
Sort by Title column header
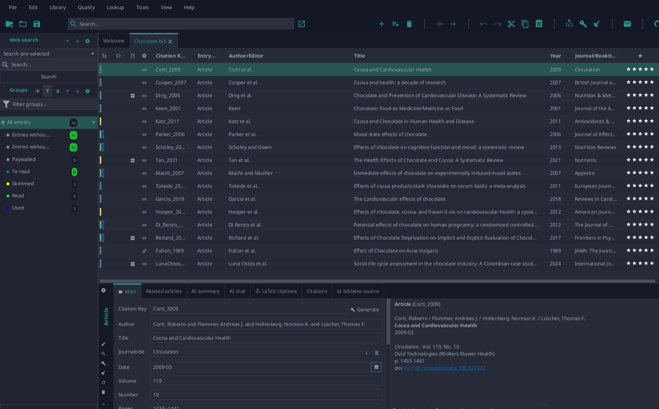[x=360, y=56]
